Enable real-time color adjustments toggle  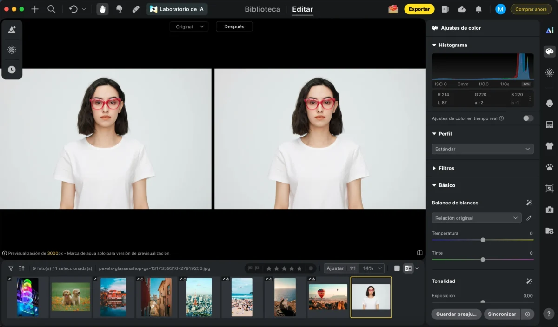click(528, 118)
